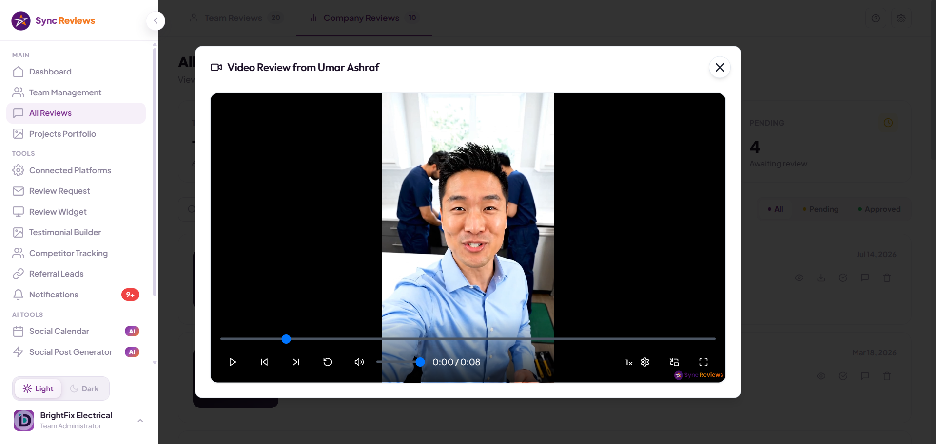Click the Review Request envelope icon
936x444 pixels.
[x=18, y=191]
